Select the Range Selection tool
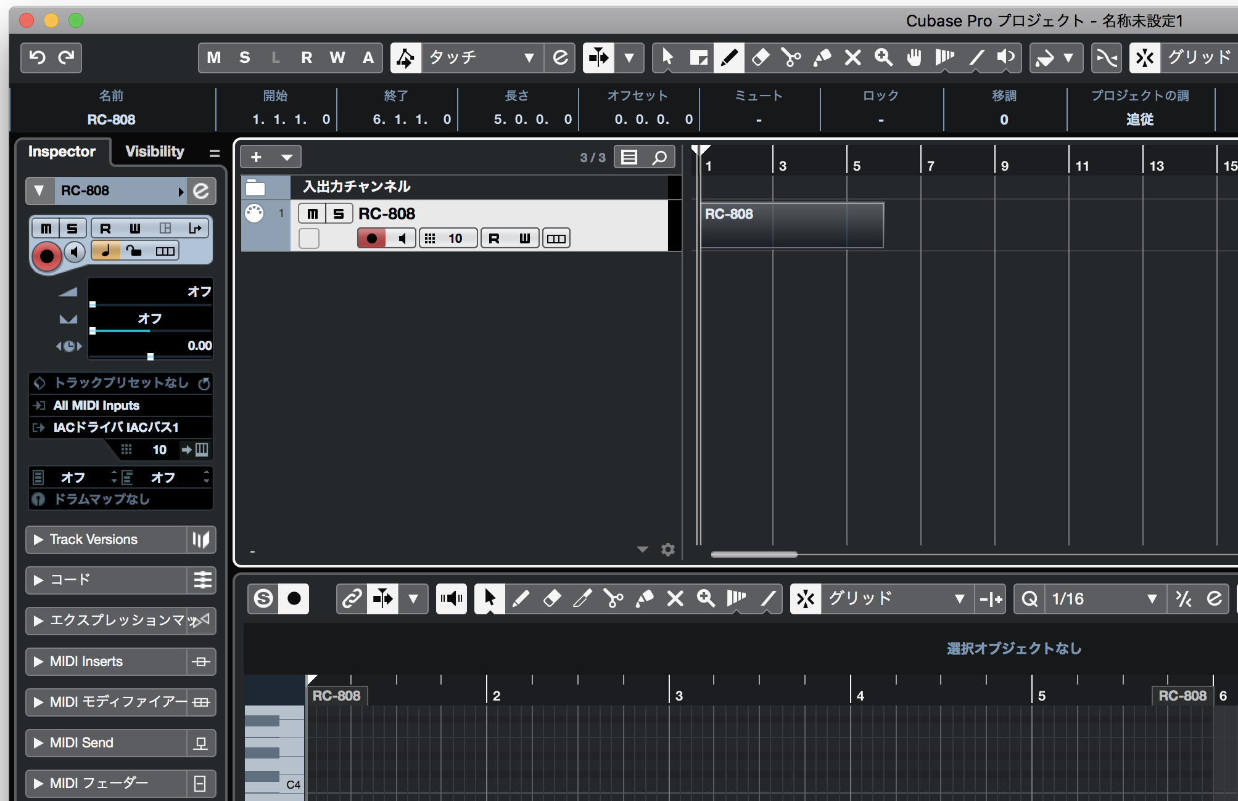Screen dimensions: 1238x801 click(698, 57)
